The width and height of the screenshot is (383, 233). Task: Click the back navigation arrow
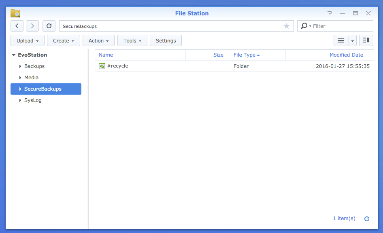coord(17,26)
